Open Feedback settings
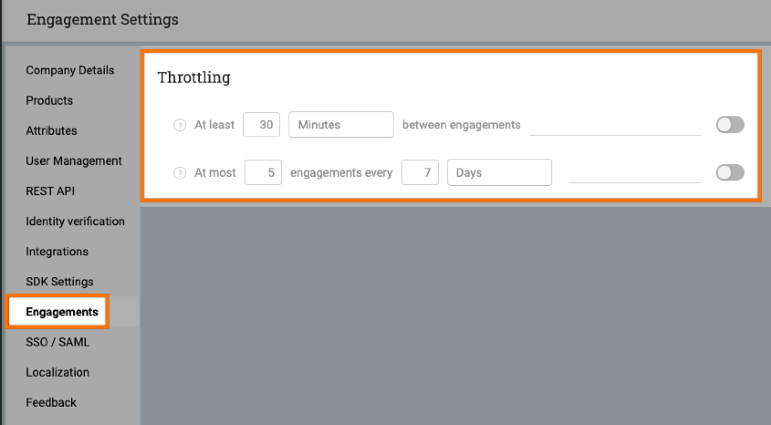The width and height of the screenshot is (771, 425). [51, 402]
